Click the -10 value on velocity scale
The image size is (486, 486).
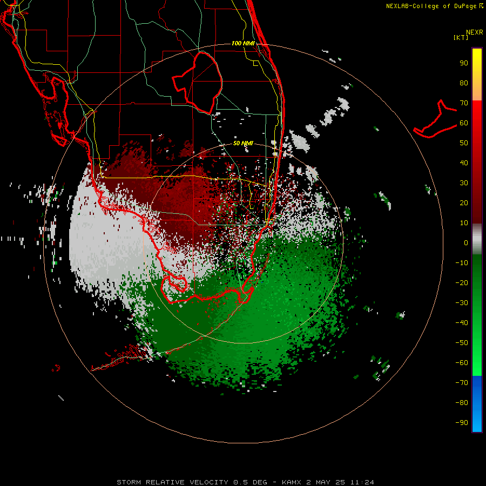[462, 263]
